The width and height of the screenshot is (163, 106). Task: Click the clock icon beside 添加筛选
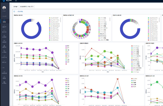[14, 12]
